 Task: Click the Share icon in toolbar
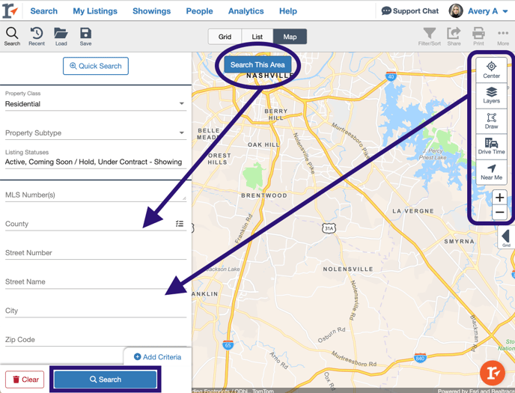[x=454, y=36]
